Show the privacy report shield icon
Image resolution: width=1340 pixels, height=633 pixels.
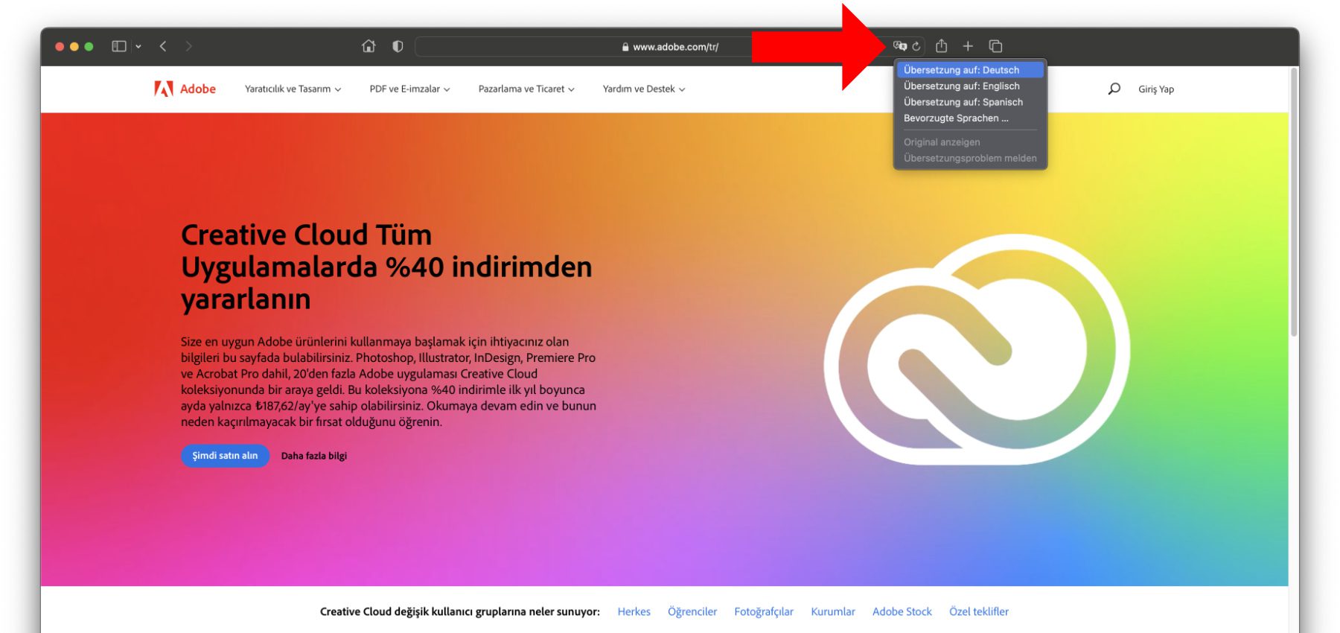(398, 46)
